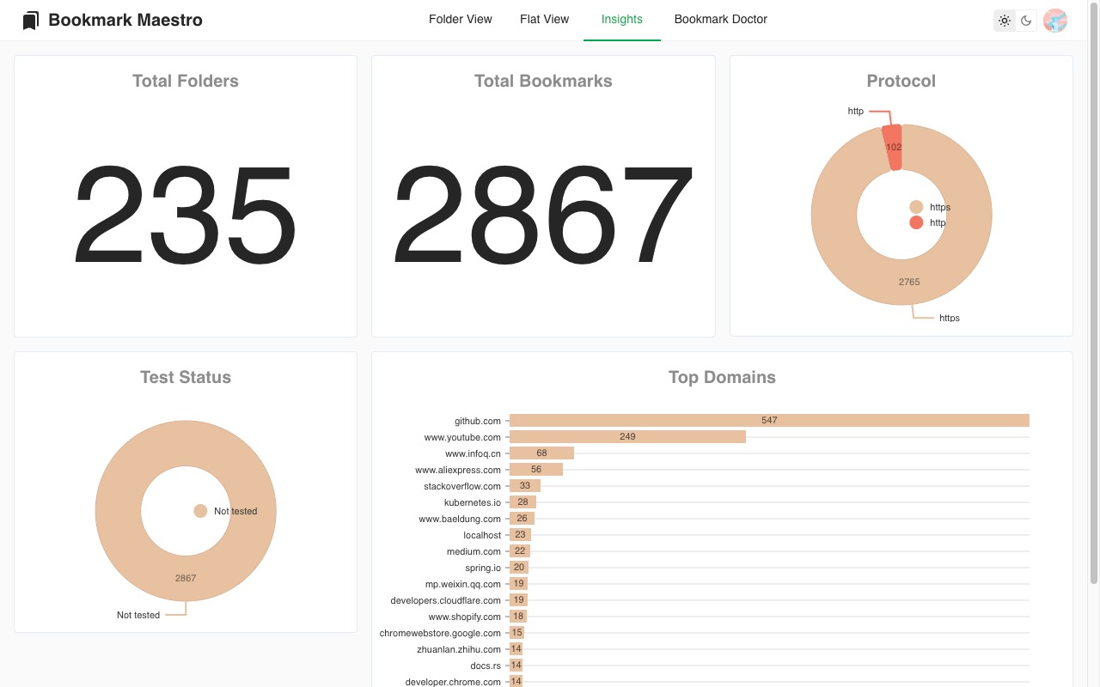Click the localhost bar showing 23

(x=520, y=535)
